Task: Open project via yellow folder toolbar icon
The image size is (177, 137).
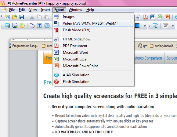Action: tap(15, 17)
